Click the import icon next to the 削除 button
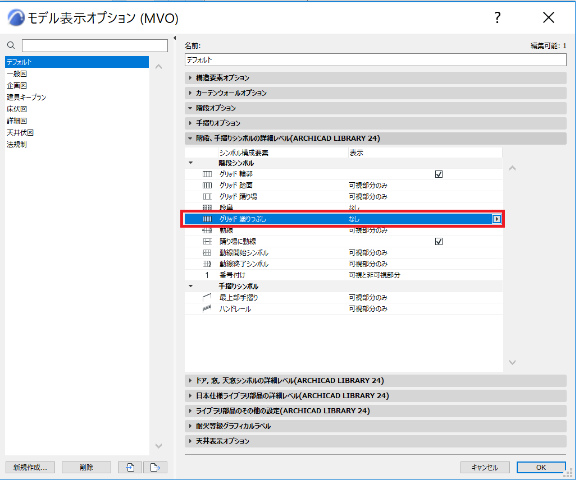This screenshot has height=480, width=579. coord(130,468)
